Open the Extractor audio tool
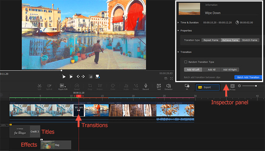 (169, 85)
